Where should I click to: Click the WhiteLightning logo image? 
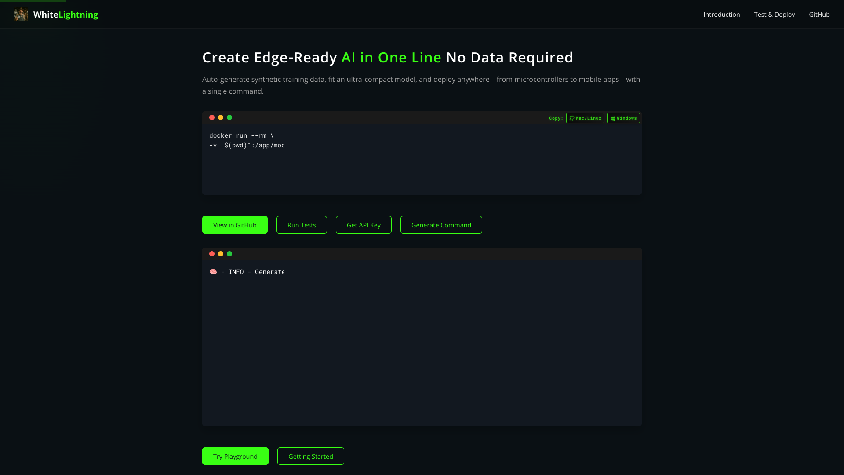coord(21,15)
